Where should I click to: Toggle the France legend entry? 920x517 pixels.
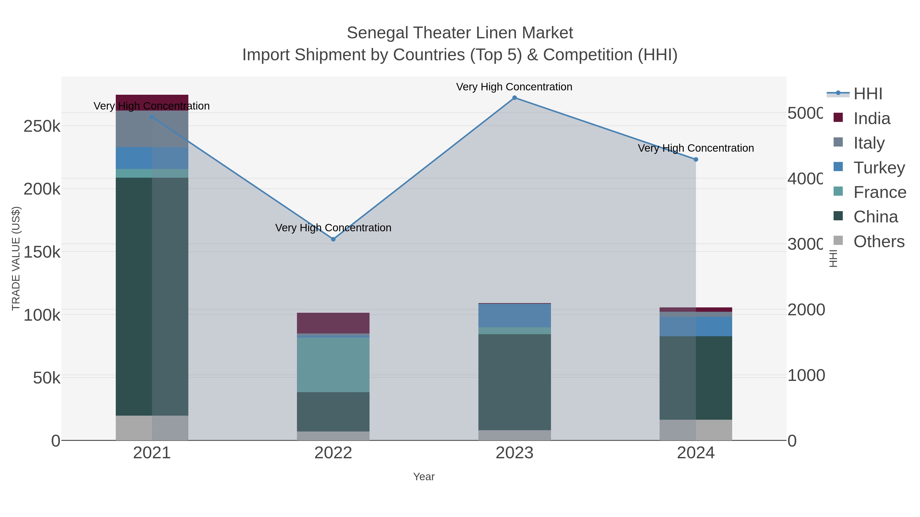click(x=870, y=192)
